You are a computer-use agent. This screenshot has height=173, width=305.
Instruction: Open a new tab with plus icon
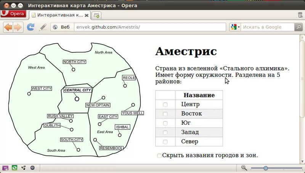pos(96,16)
